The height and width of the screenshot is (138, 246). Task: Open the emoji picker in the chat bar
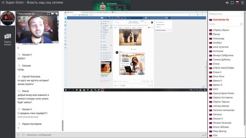tap(23, 135)
